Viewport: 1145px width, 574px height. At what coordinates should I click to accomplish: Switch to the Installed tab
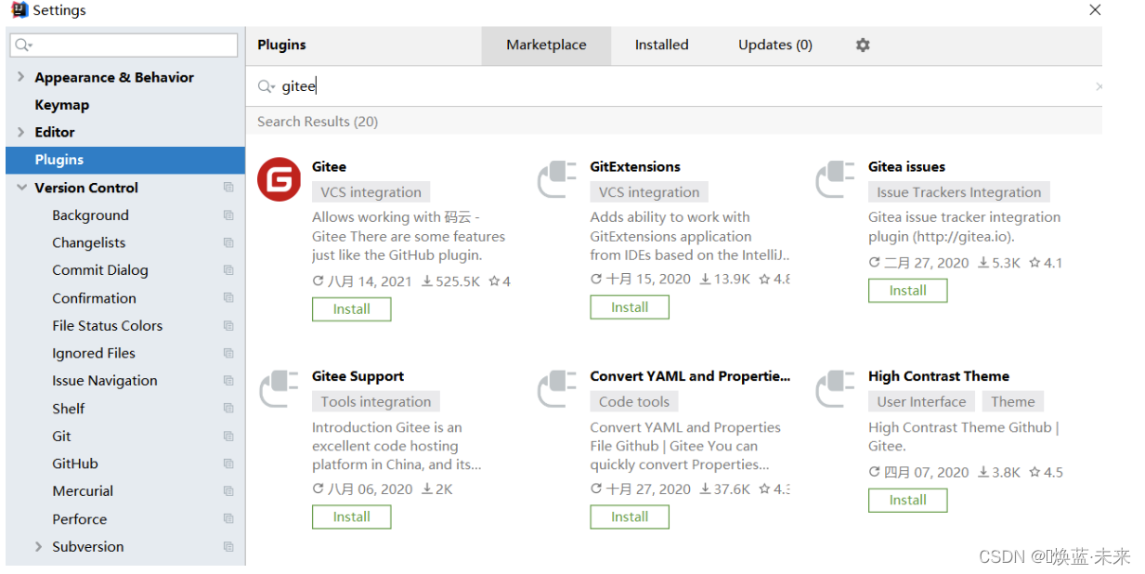click(x=661, y=45)
